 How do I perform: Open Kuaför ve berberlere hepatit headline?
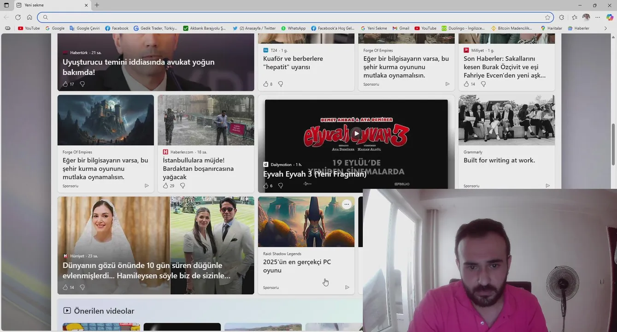pyautogui.click(x=293, y=63)
